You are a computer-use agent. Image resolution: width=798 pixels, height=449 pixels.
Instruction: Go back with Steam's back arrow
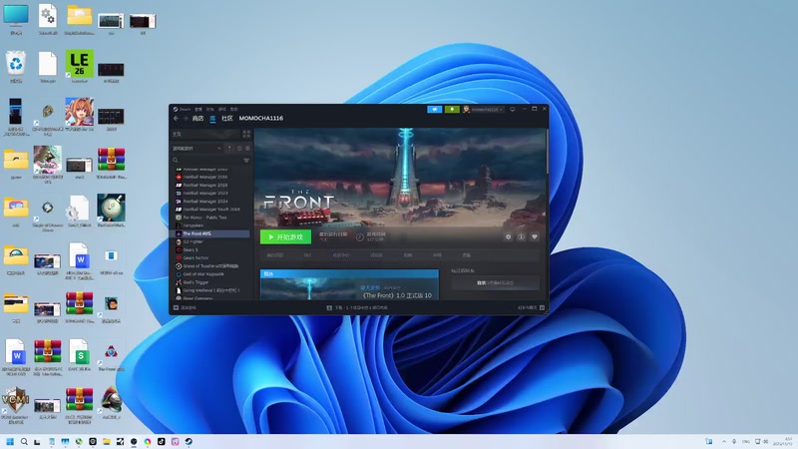[x=177, y=118]
